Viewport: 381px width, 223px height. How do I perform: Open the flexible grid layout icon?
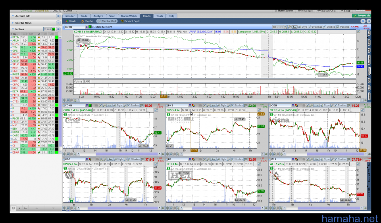tap(363, 21)
